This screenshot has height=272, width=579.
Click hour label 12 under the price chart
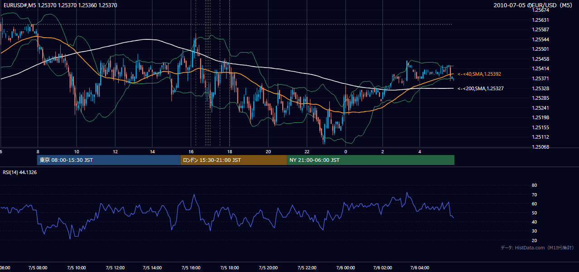click(x=115, y=152)
